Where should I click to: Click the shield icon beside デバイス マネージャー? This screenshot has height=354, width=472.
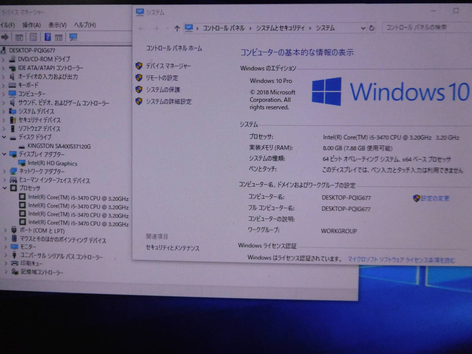click(139, 66)
